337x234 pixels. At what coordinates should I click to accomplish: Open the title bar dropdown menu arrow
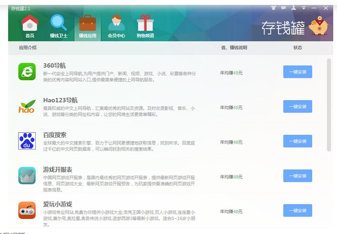pyautogui.click(x=303, y=8)
